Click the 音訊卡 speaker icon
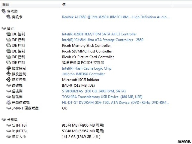 pos(9,17)
